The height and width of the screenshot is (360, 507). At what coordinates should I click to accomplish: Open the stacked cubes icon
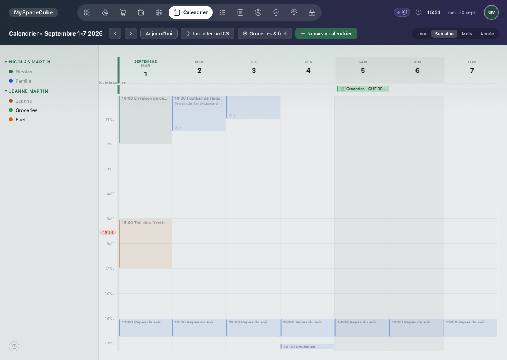312,12
